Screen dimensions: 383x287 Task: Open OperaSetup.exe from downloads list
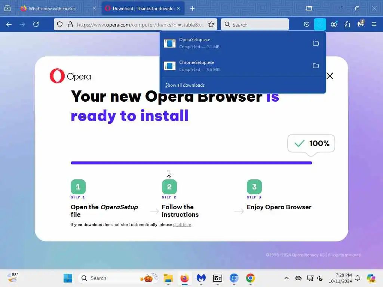[x=235, y=43]
